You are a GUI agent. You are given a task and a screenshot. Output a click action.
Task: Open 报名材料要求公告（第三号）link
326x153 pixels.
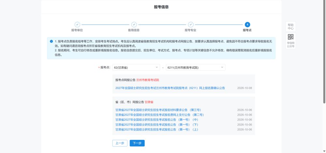tap(158, 110)
